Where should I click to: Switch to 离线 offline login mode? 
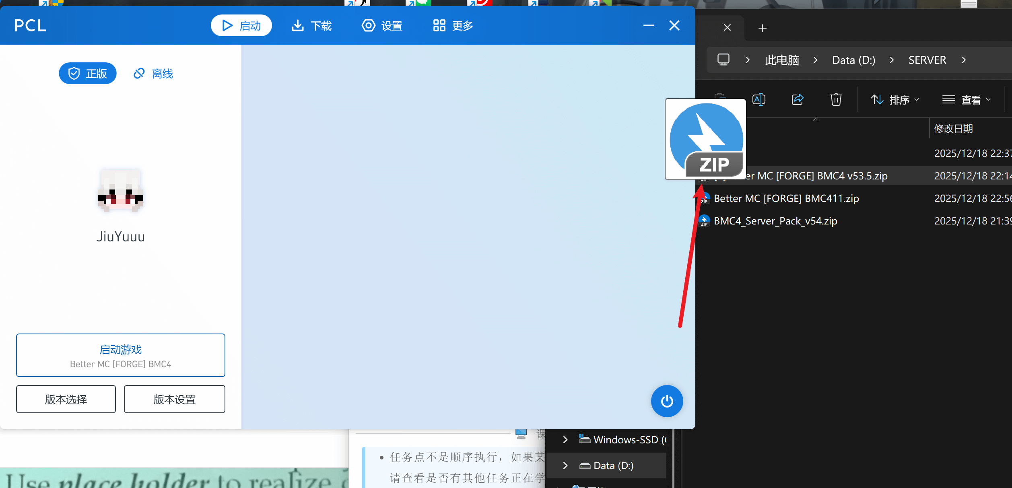pyautogui.click(x=153, y=74)
